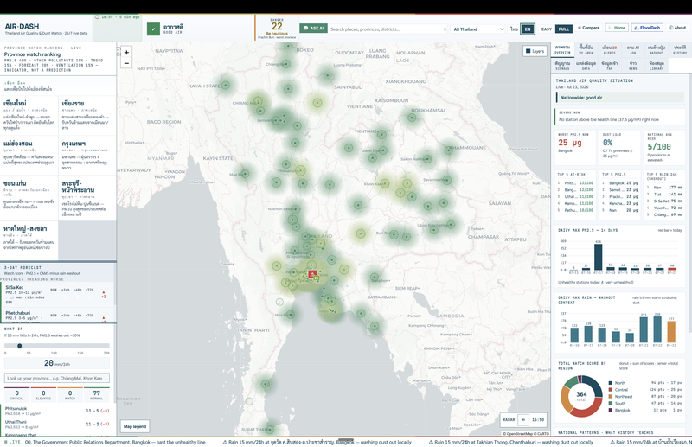Switch to FULL display mode
692x447 pixels.
pos(564,29)
